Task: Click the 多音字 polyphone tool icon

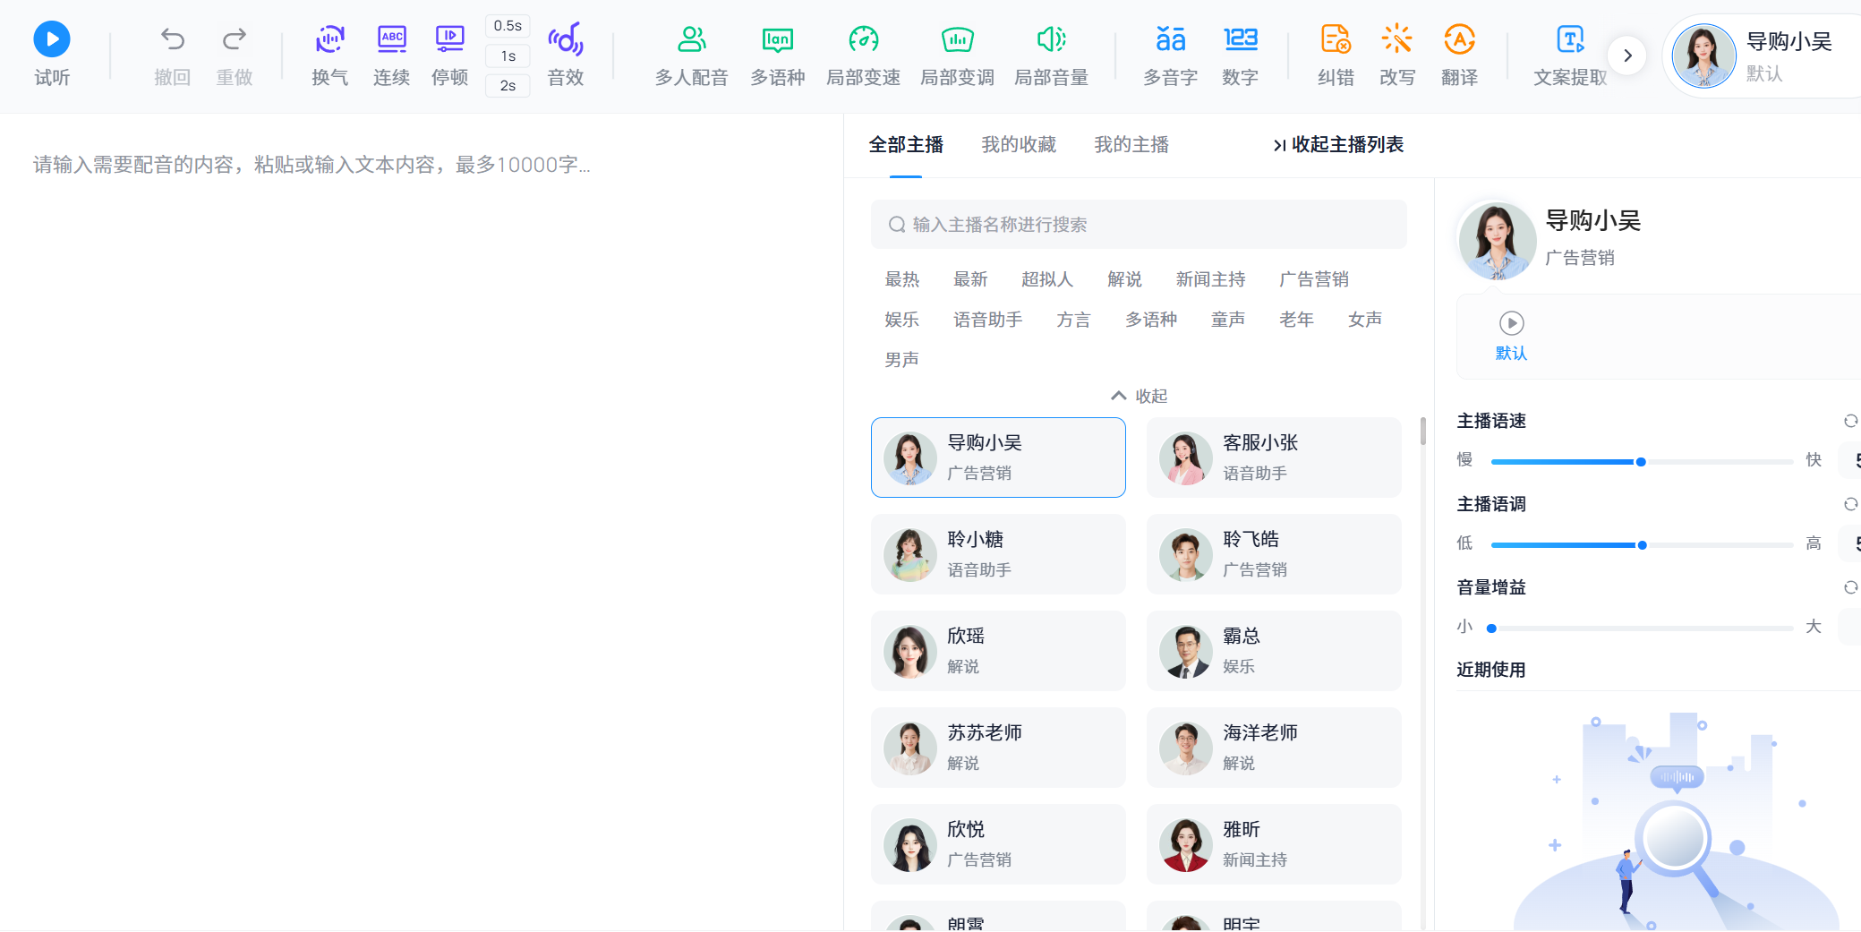Action: pyautogui.click(x=1169, y=54)
